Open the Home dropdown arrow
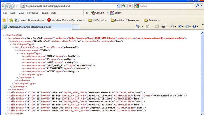The height and width of the screenshot is (115, 204). click(x=142, y=27)
